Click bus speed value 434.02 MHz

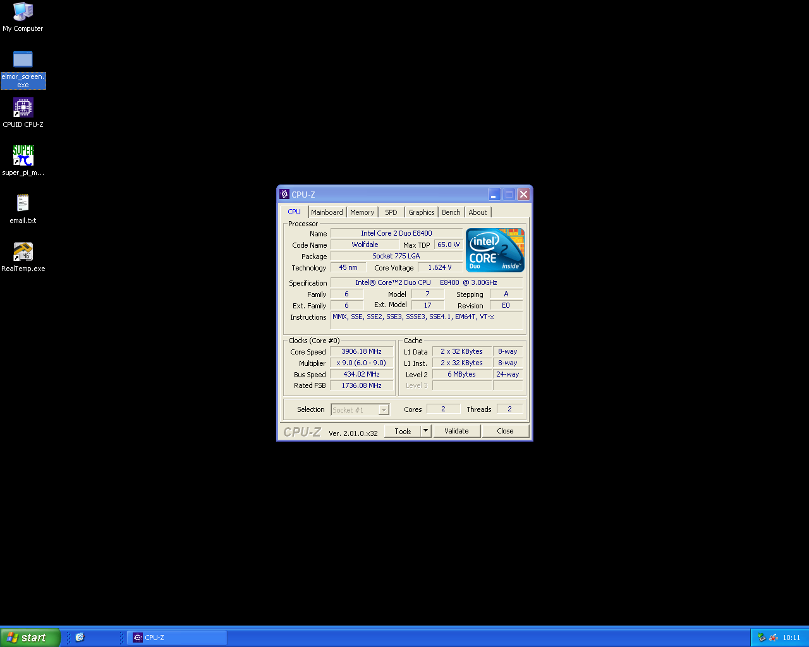coord(362,374)
